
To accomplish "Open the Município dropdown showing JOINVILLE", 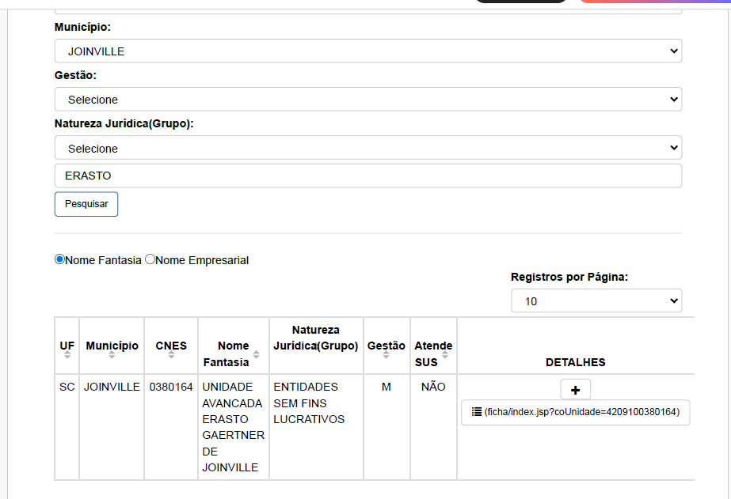I will [x=367, y=51].
